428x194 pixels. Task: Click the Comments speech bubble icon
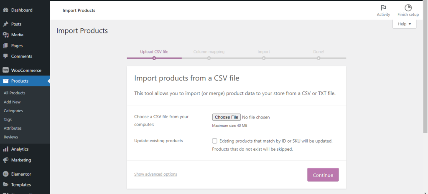[x=5, y=56]
